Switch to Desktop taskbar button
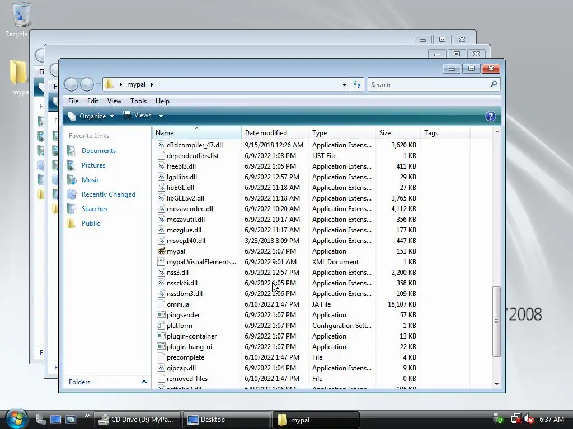573x429 pixels. pyautogui.click(x=226, y=420)
